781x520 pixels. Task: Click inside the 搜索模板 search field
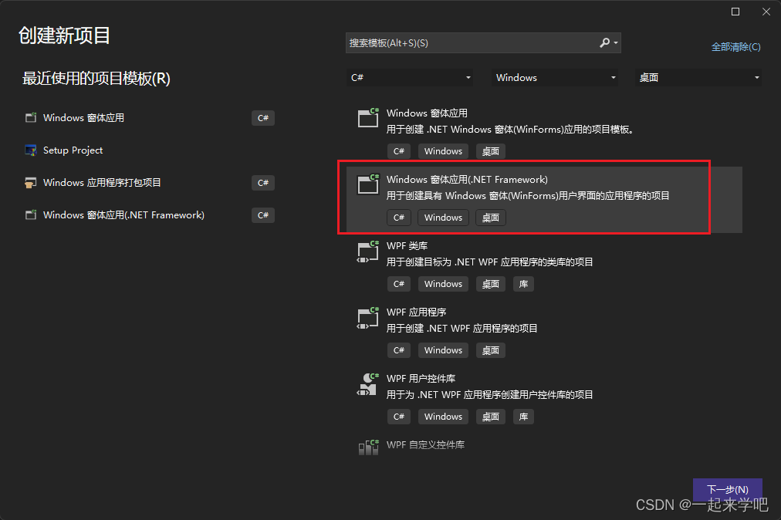[x=463, y=42]
